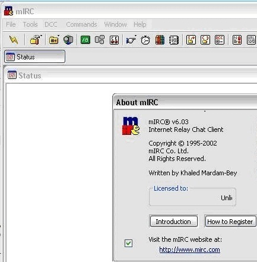Select the Status switchbar button

(x=35, y=56)
